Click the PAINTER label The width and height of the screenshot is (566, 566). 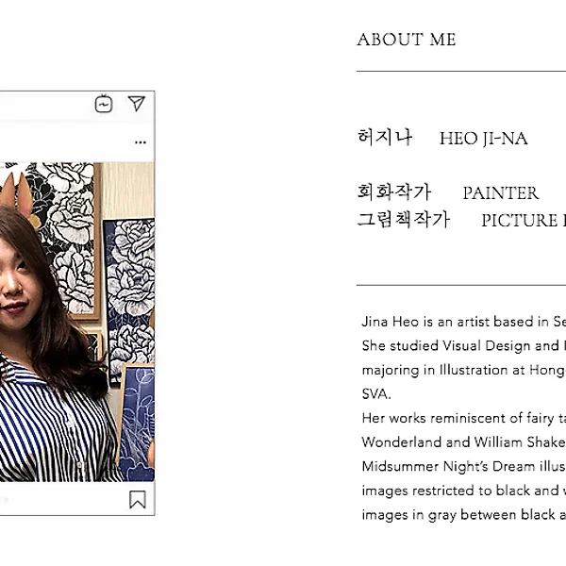pos(501,193)
